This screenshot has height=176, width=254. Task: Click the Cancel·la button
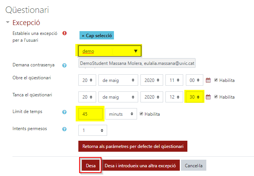(x=193, y=166)
